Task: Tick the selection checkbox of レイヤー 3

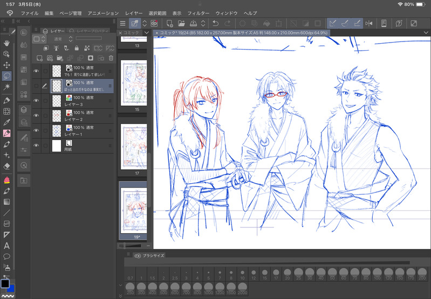Action: point(46,101)
